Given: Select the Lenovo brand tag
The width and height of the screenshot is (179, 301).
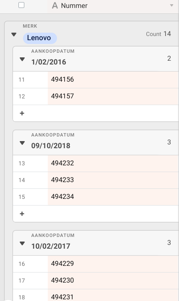Looking at the screenshot, I should [x=40, y=38].
